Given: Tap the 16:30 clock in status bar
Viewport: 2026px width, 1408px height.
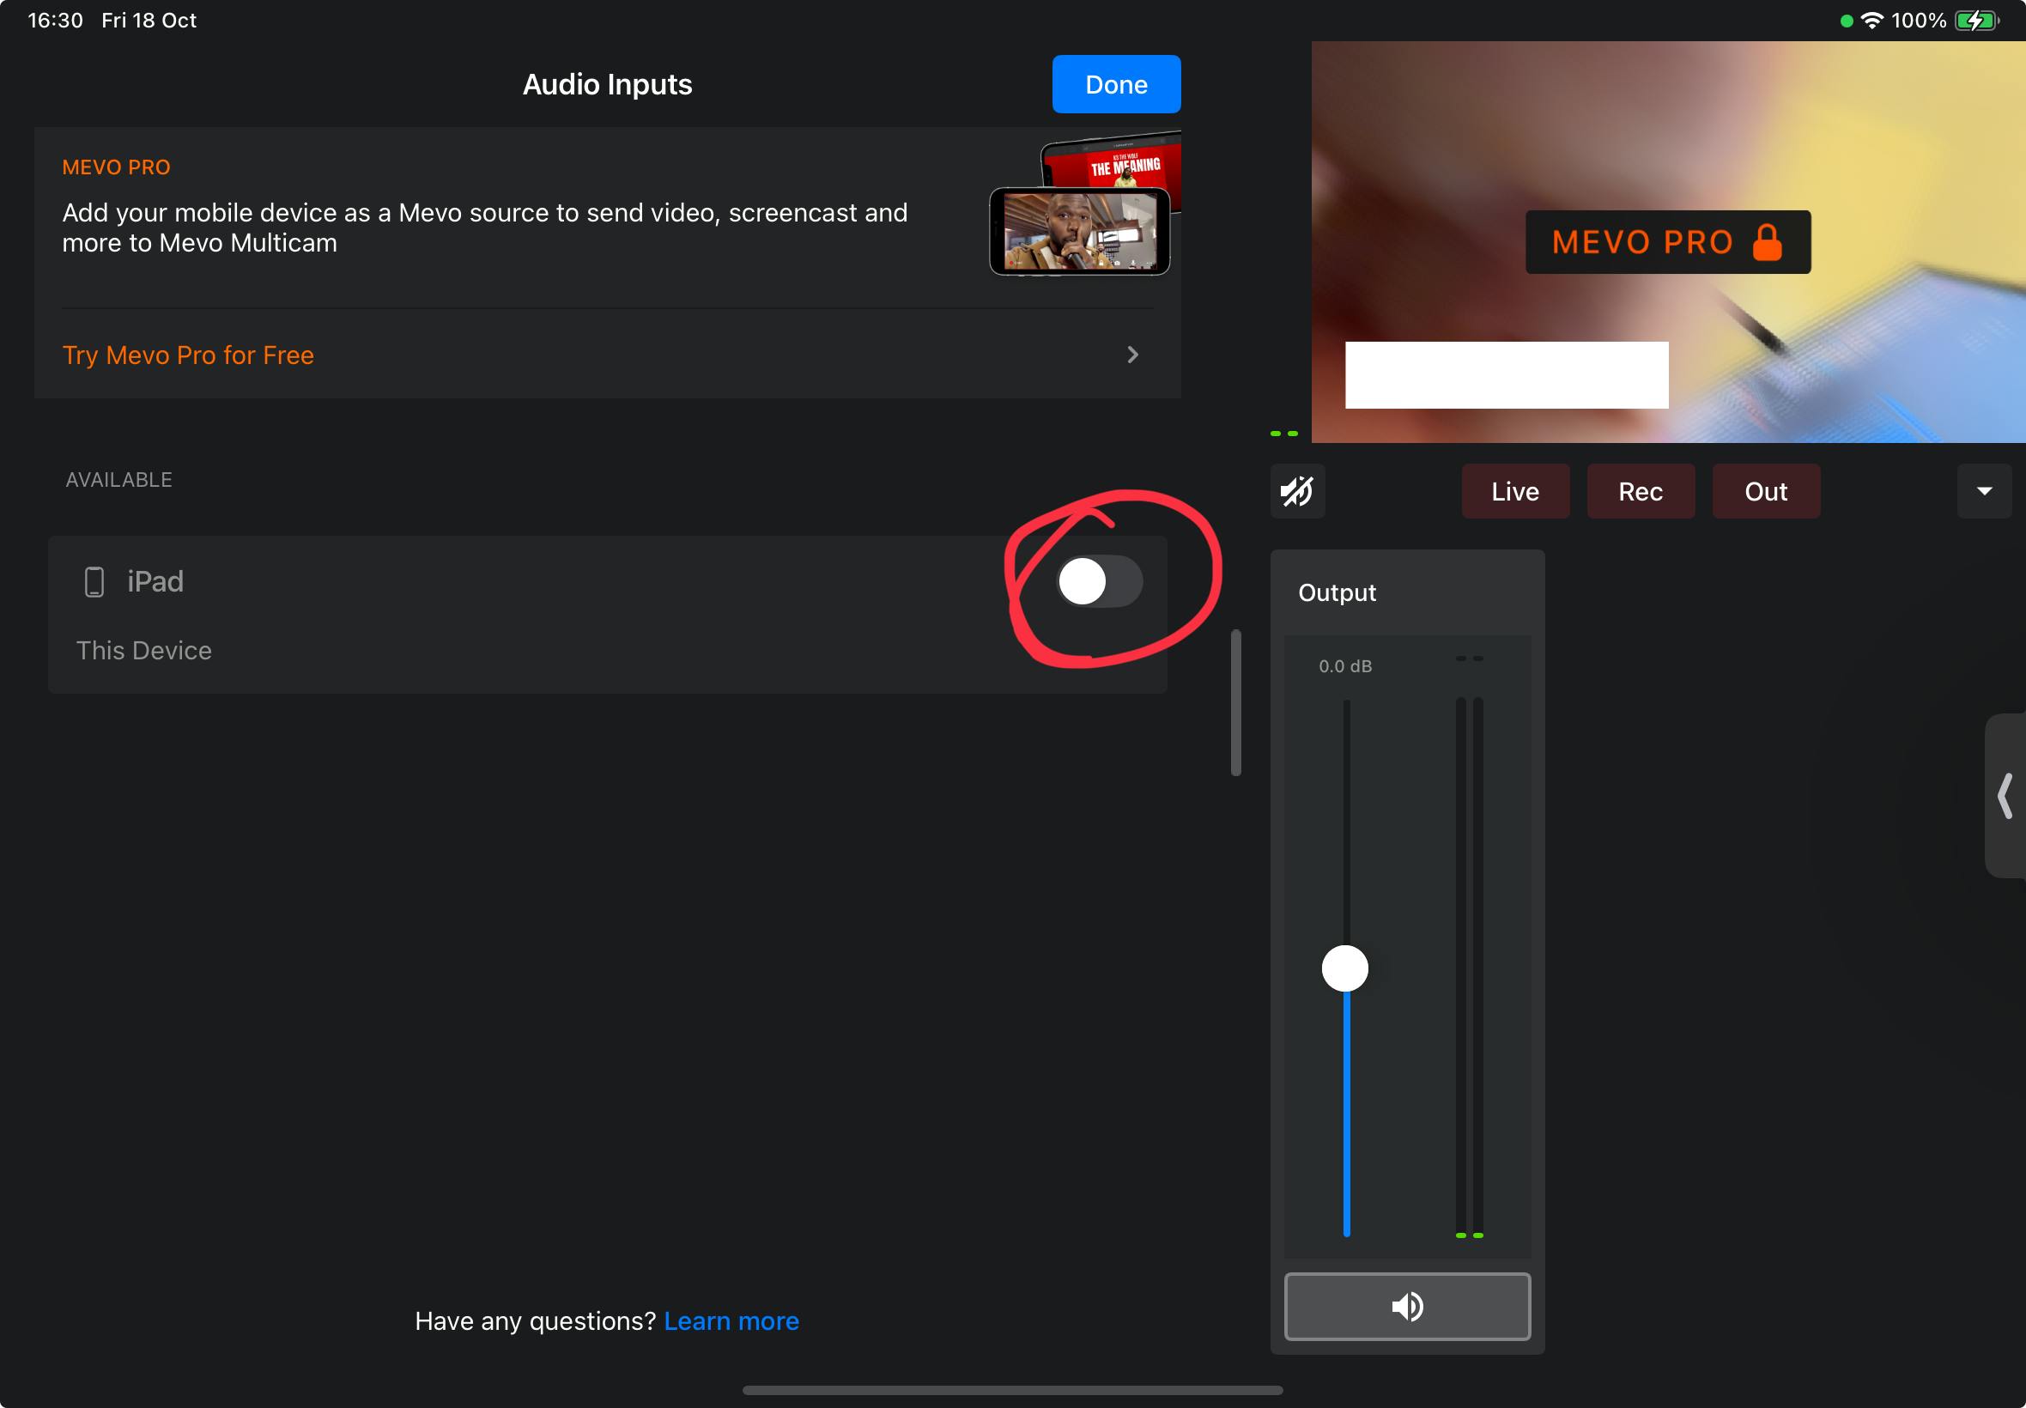Looking at the screenshot, I should pos(56,21).
